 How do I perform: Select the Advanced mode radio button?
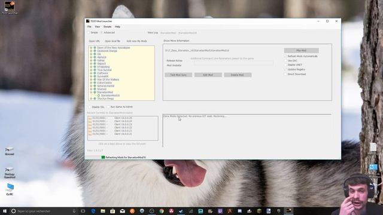click(102, 32)
